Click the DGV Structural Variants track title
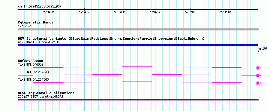 pyautogui.click(x=111, y=39)
